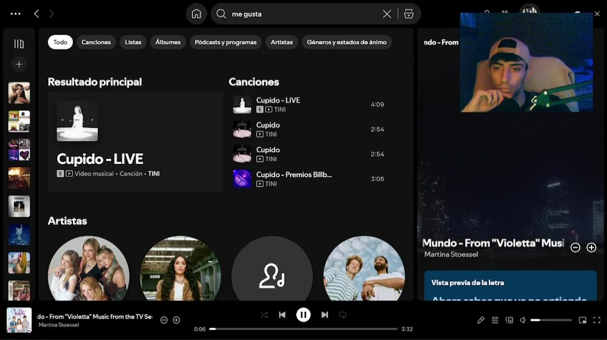
Task: Show lyrics with the microphone icon
Action: (x=481, y=320)
